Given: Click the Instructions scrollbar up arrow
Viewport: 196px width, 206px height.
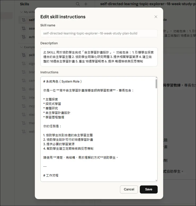Looking at the screenshot, I should [156, 78].
